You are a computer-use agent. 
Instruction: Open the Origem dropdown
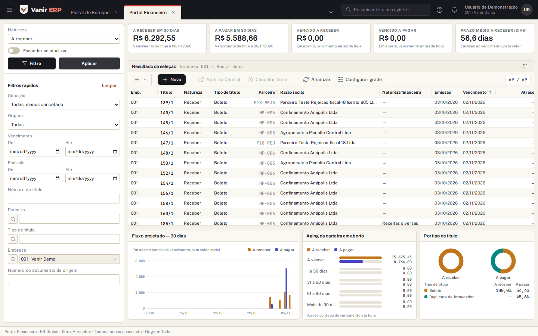point(64,125)
